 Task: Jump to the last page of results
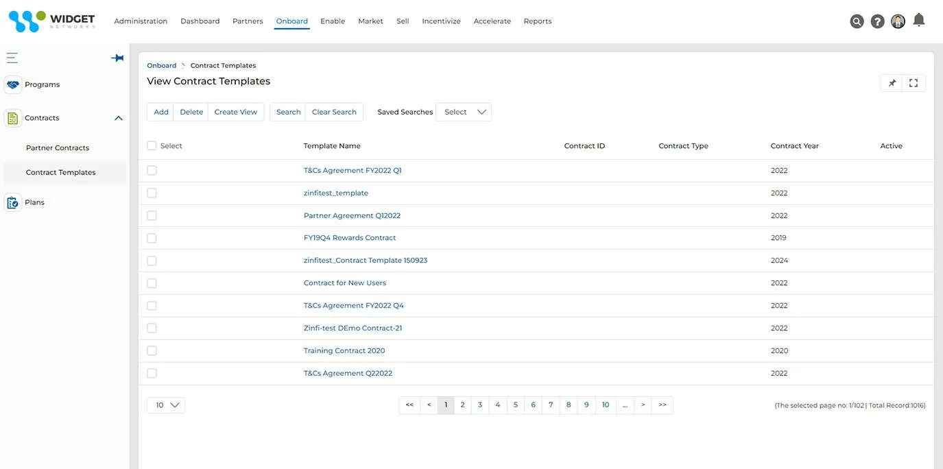663,405
